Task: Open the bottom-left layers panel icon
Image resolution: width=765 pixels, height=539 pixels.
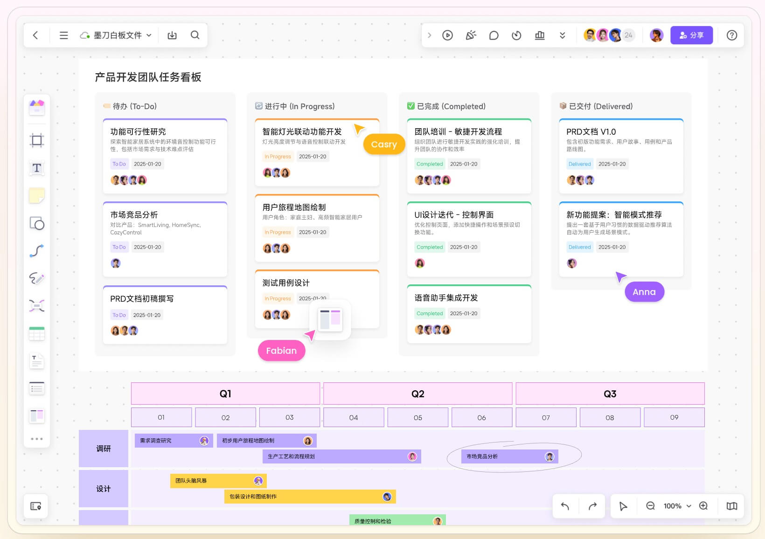Action: (36, 506)
